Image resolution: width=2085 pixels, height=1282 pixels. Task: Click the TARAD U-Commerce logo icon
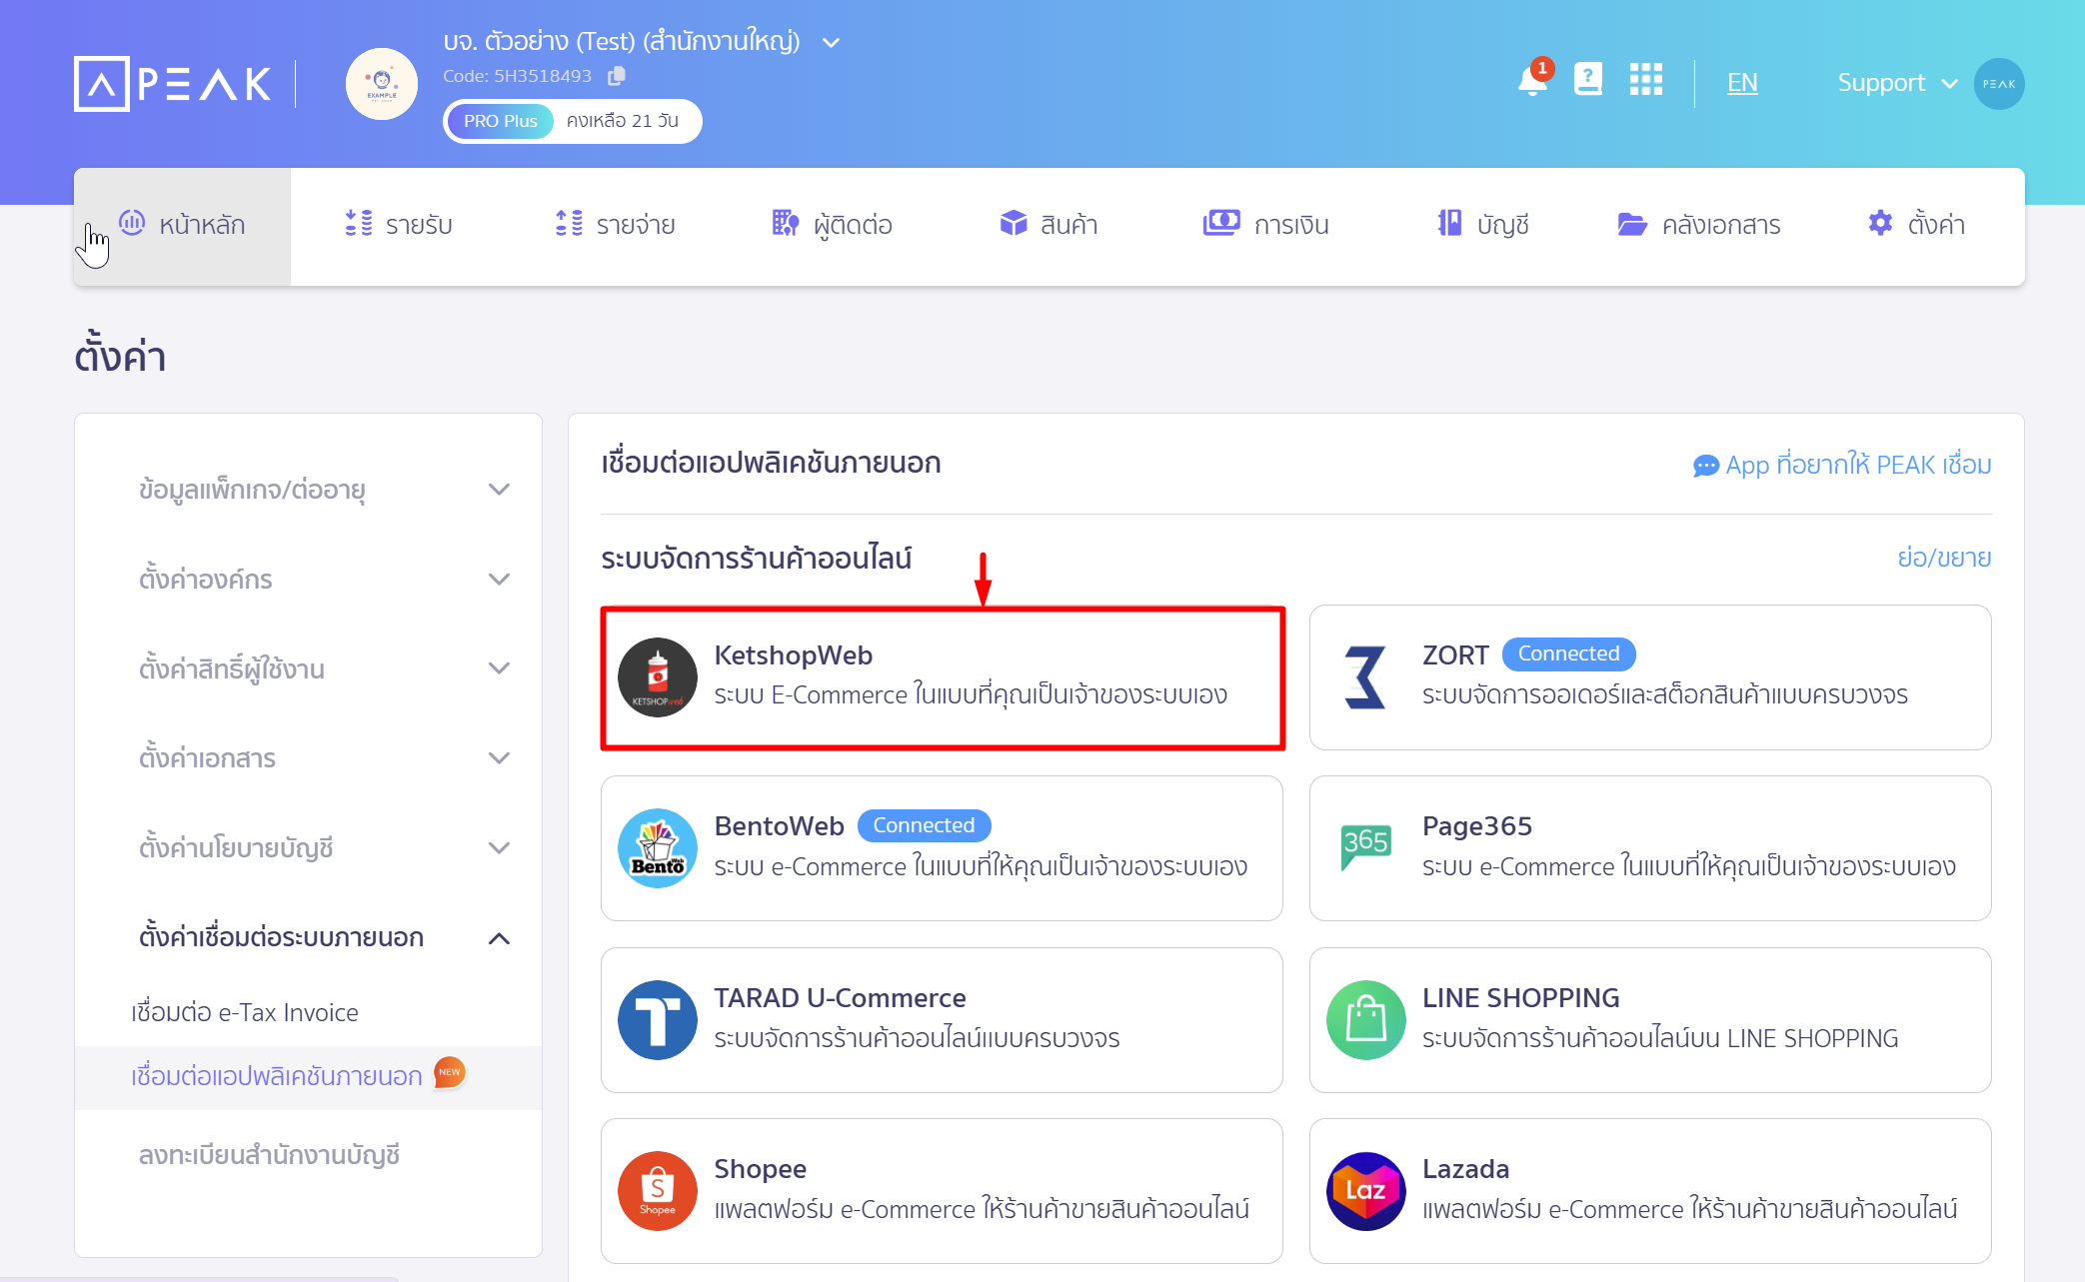pyautogui.click(x=658, y=1020)
